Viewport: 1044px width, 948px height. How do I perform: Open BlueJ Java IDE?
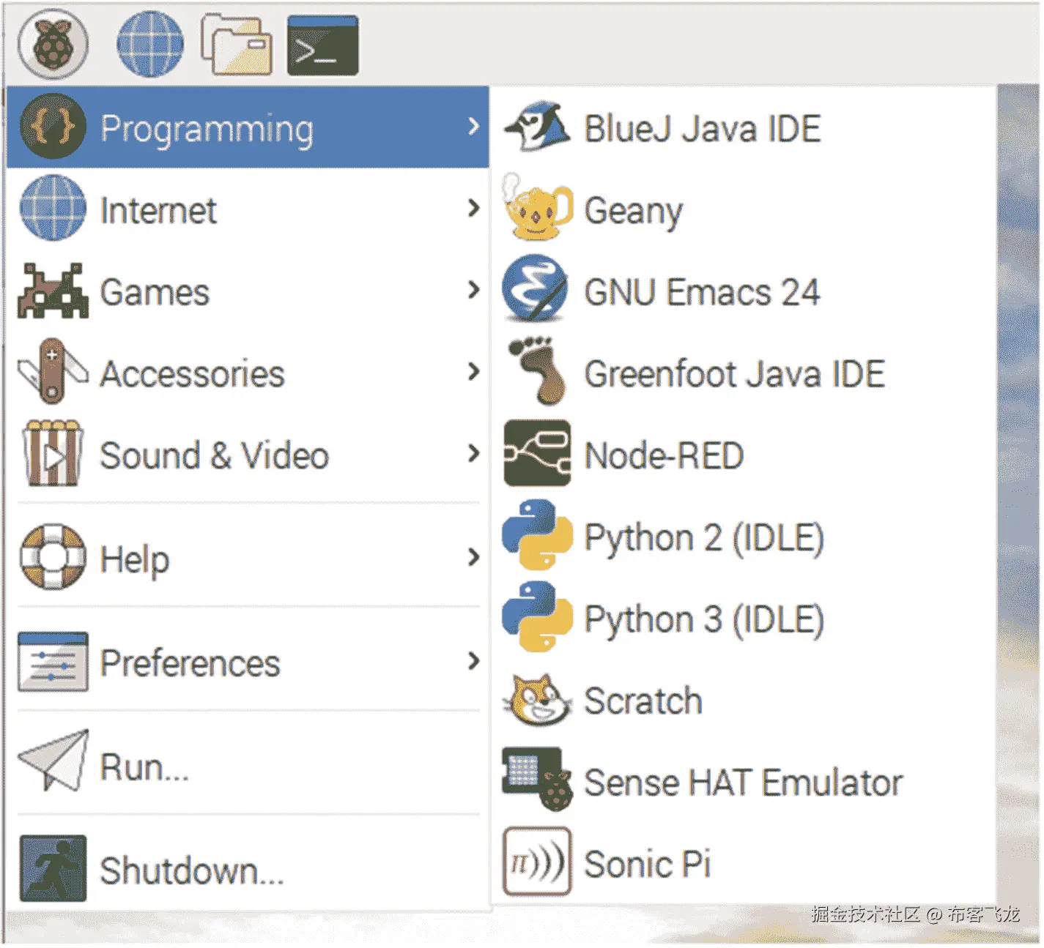click(702, 128)
